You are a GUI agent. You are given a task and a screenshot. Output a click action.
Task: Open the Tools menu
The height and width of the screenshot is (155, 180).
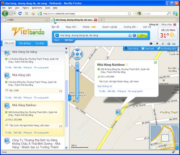coord(47,8)
